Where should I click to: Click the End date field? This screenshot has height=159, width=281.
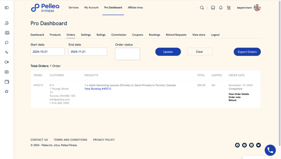coord(88,52)
